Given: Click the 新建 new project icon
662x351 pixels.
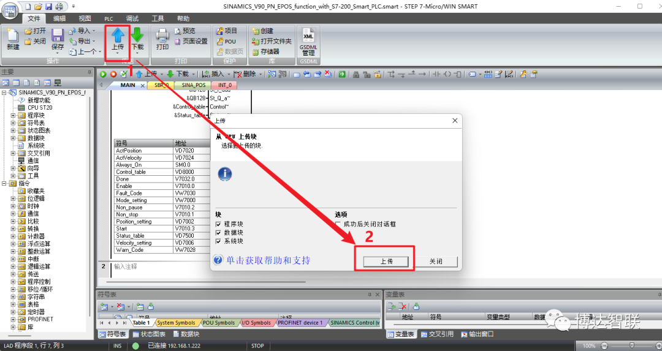Looking at the screenshot, I should [13, 36].
